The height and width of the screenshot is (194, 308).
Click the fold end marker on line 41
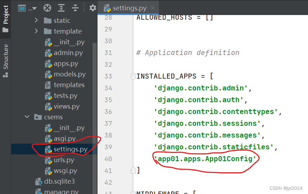tap(133, 170)
